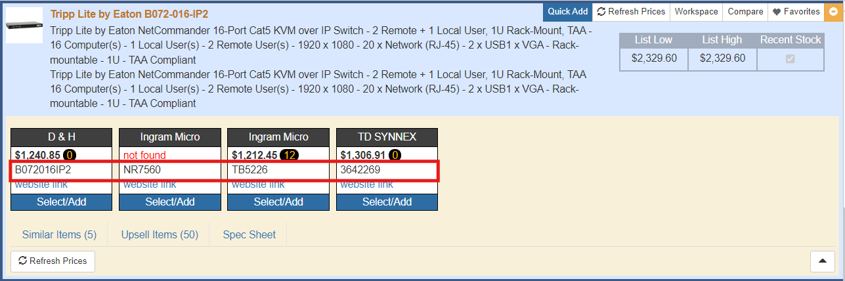
Task: Add the item to Favorites
Action: (x=796, y=11)
